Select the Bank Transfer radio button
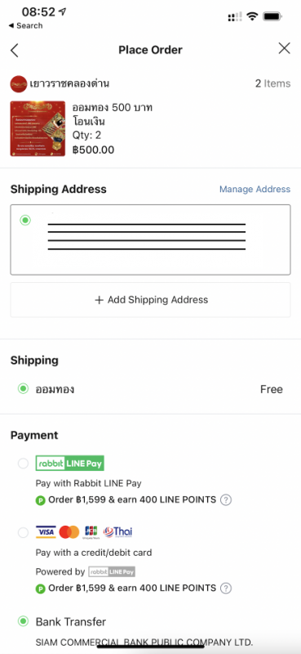The width and height of the screenshot is (301, 654). pos(24,621)
